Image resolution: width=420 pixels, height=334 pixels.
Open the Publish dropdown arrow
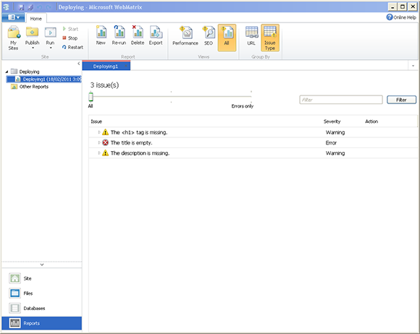tap(33, 48)
